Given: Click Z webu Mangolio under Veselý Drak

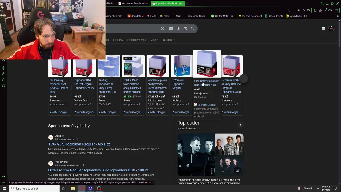Looking at the screenshot, I should click(x=84, y=112).
